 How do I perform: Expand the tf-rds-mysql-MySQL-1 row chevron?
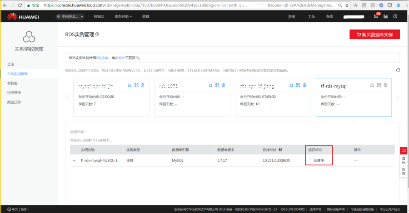[75, 161]
